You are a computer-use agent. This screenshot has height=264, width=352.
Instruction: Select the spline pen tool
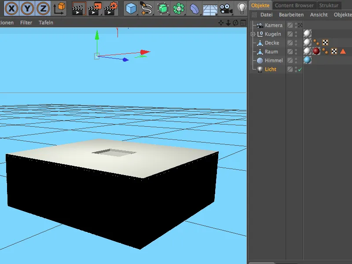tap(146, 8)
